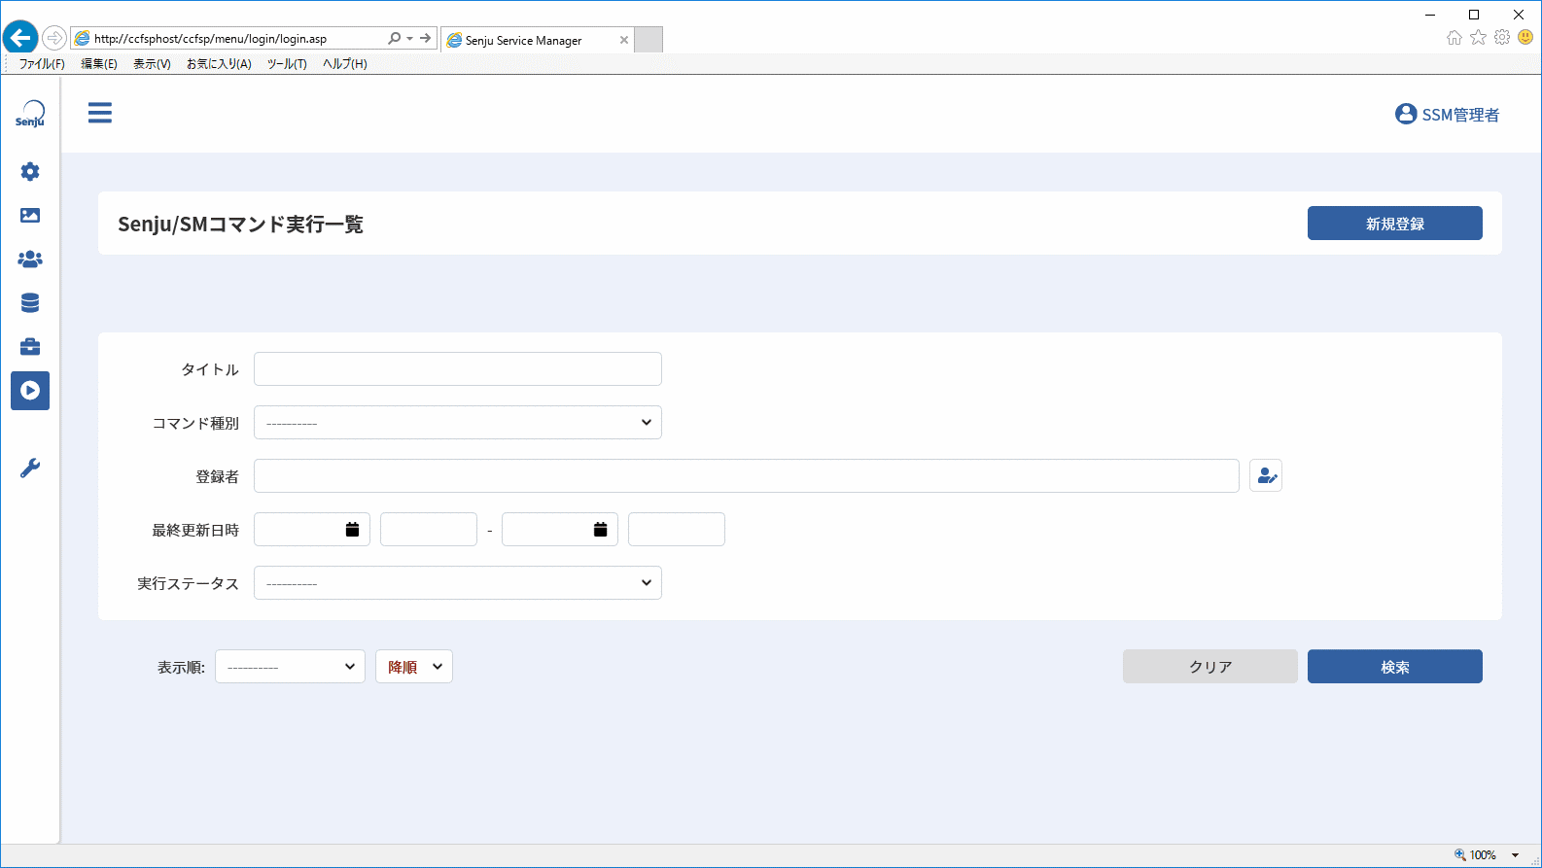Open the browser tools gear icon
This screenshot has height=868, width=1542.
point(1502,38)
